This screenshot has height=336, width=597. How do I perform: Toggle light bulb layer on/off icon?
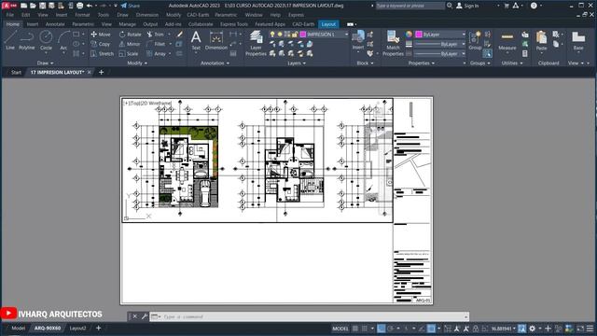coord(272,35)
